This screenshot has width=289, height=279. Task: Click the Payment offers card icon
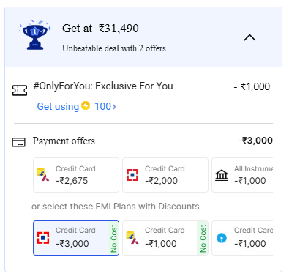pyautogui.click(x=18, y=142)
